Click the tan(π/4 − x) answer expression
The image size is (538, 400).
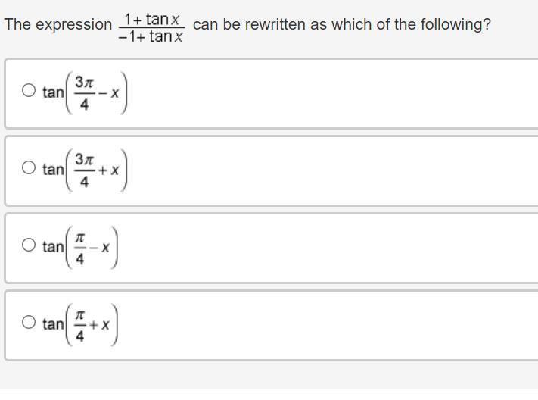coord(79,246)
